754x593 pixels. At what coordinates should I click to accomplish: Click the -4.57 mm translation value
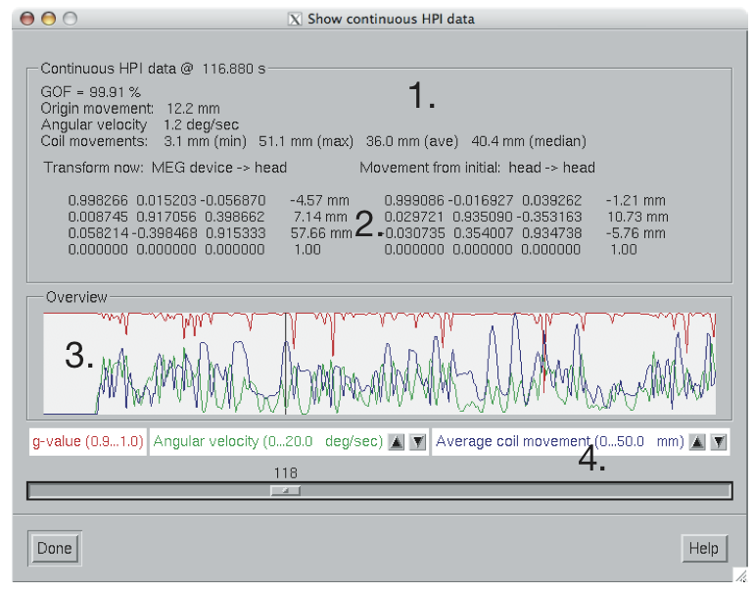tap(319, 201)
